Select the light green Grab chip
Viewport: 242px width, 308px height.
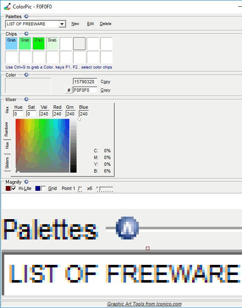(x=25, y=44)
